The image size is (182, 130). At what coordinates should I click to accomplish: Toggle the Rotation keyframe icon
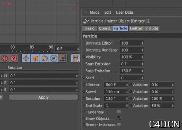tap(44, 58)
